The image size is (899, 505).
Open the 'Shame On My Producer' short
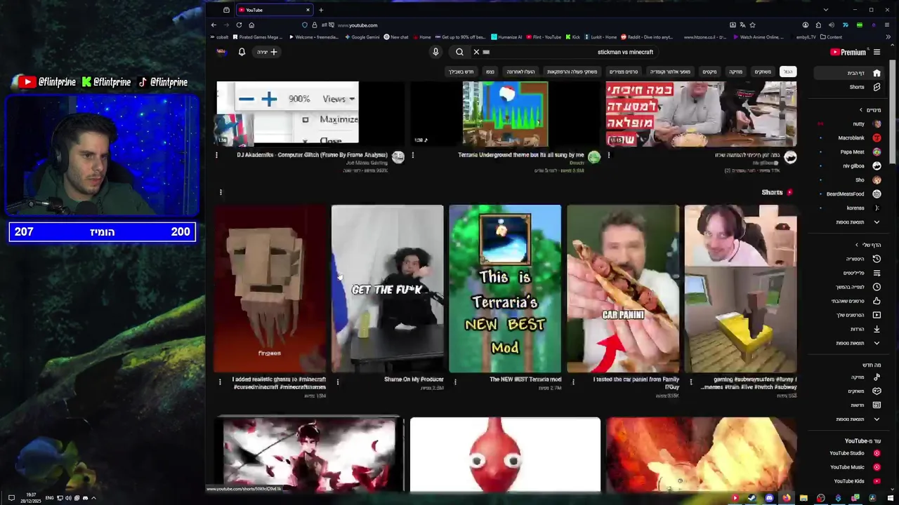pyautogui.click(x=388, y=288)
